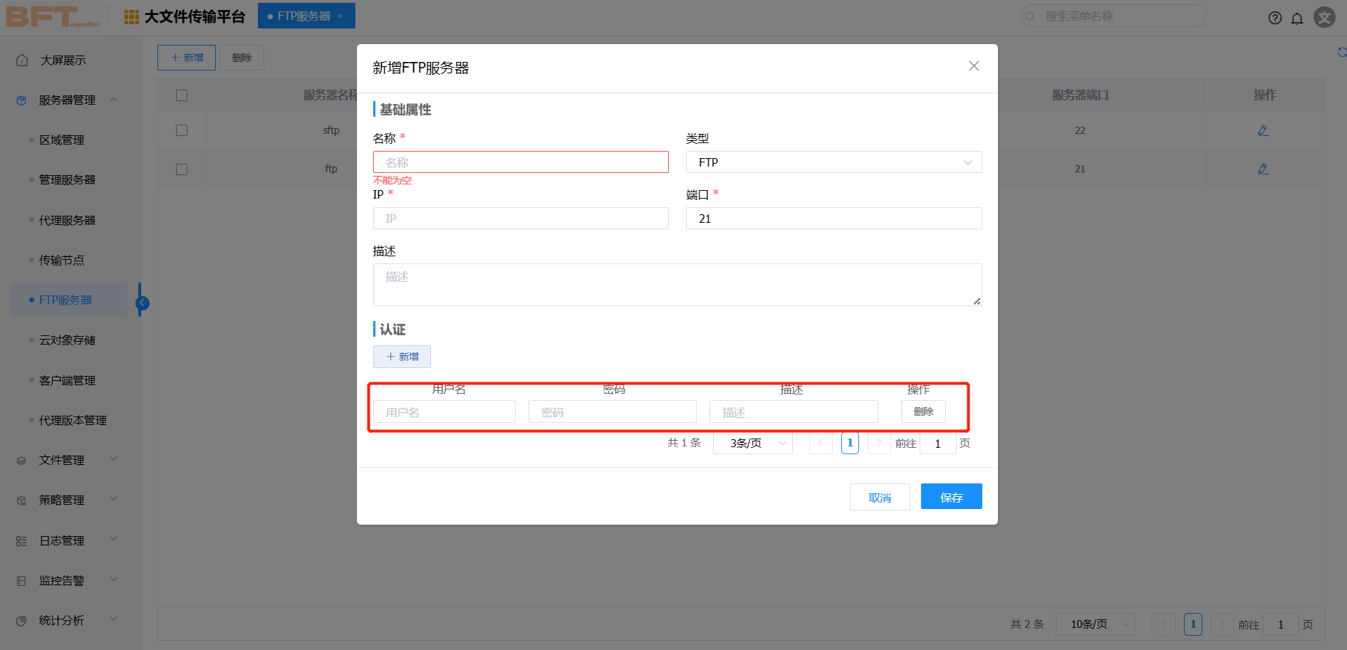Open the 3条/页 page size dropdown
The image size is (1347, 650).
tap(753, 443)
